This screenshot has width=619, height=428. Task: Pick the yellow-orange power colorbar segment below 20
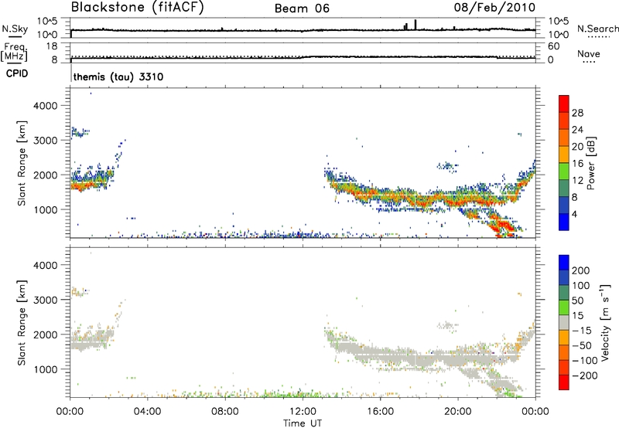coord(564,155)
